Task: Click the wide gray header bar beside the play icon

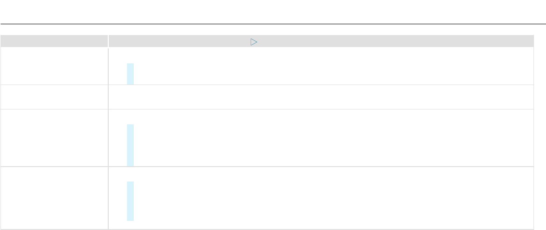Action: [385, 41]
